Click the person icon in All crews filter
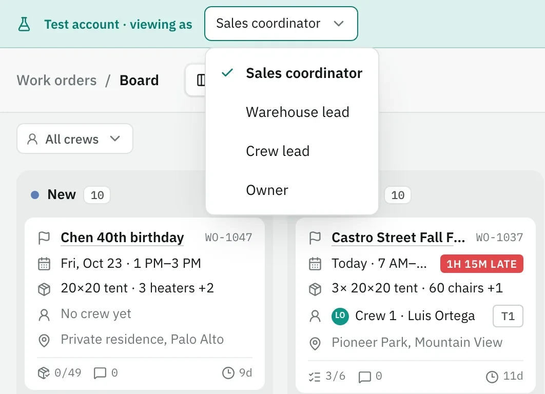 point(32,139)
